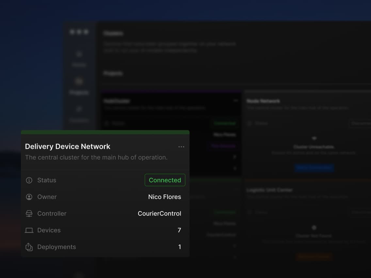This screenshot has width=371, height=278.
Task: Click the share icon beside Deployments
Action: 29,247
